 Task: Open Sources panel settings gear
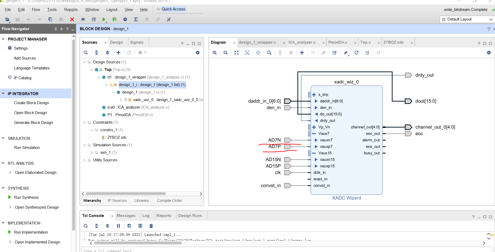198,52
